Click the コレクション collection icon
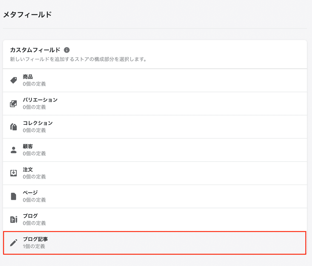Image resolution: width=312 pixels, height=266 pixels. point(14,127)
